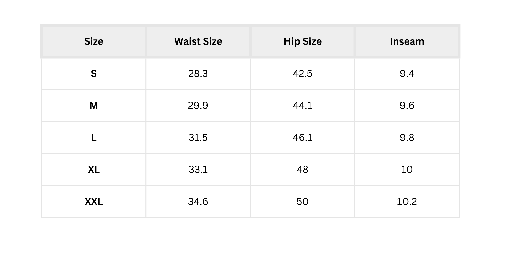Click the XXL size row label
This screenshot has width=506, height=253.
(94, 202)
